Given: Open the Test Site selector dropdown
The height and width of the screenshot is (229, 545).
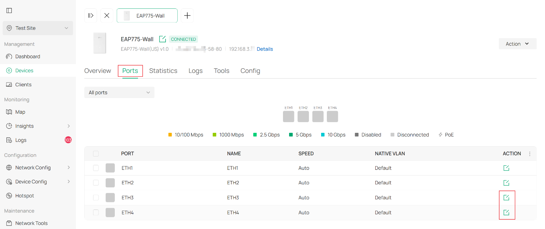Looking at the screenshot, I should (x=38, y=28).
